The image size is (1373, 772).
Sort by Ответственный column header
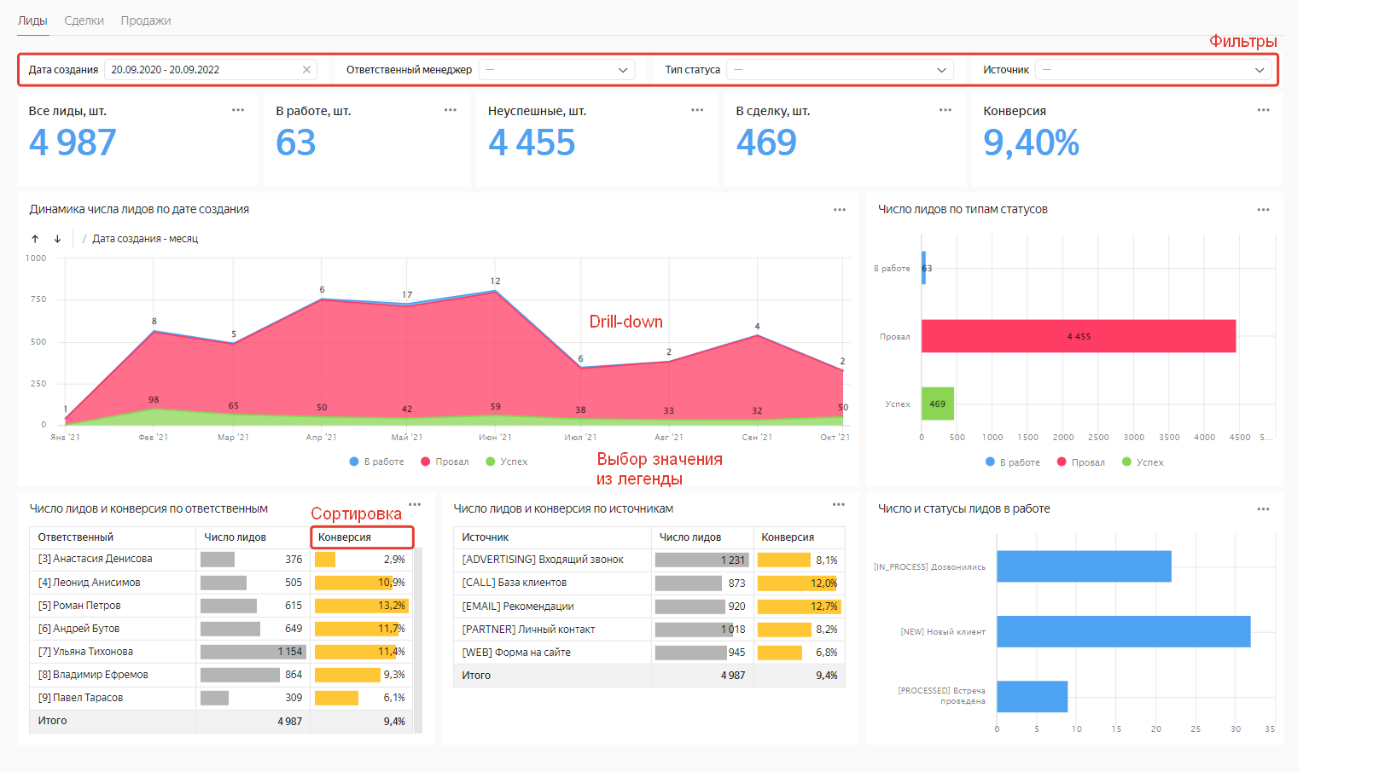point(113,537)
